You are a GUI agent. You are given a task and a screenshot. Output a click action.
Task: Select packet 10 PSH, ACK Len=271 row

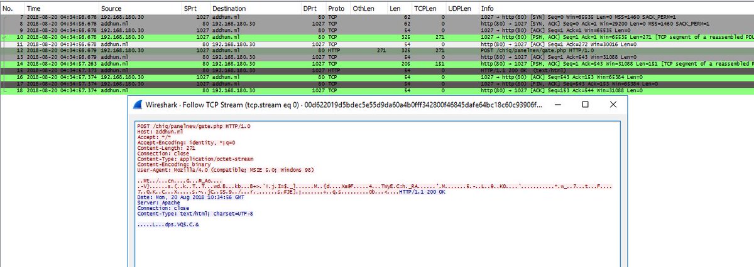tap(377, 37)
